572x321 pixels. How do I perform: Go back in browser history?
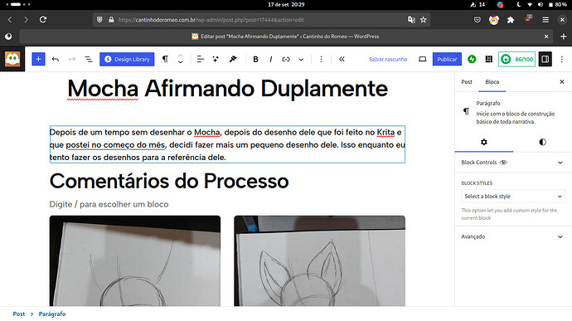(10, 20)
